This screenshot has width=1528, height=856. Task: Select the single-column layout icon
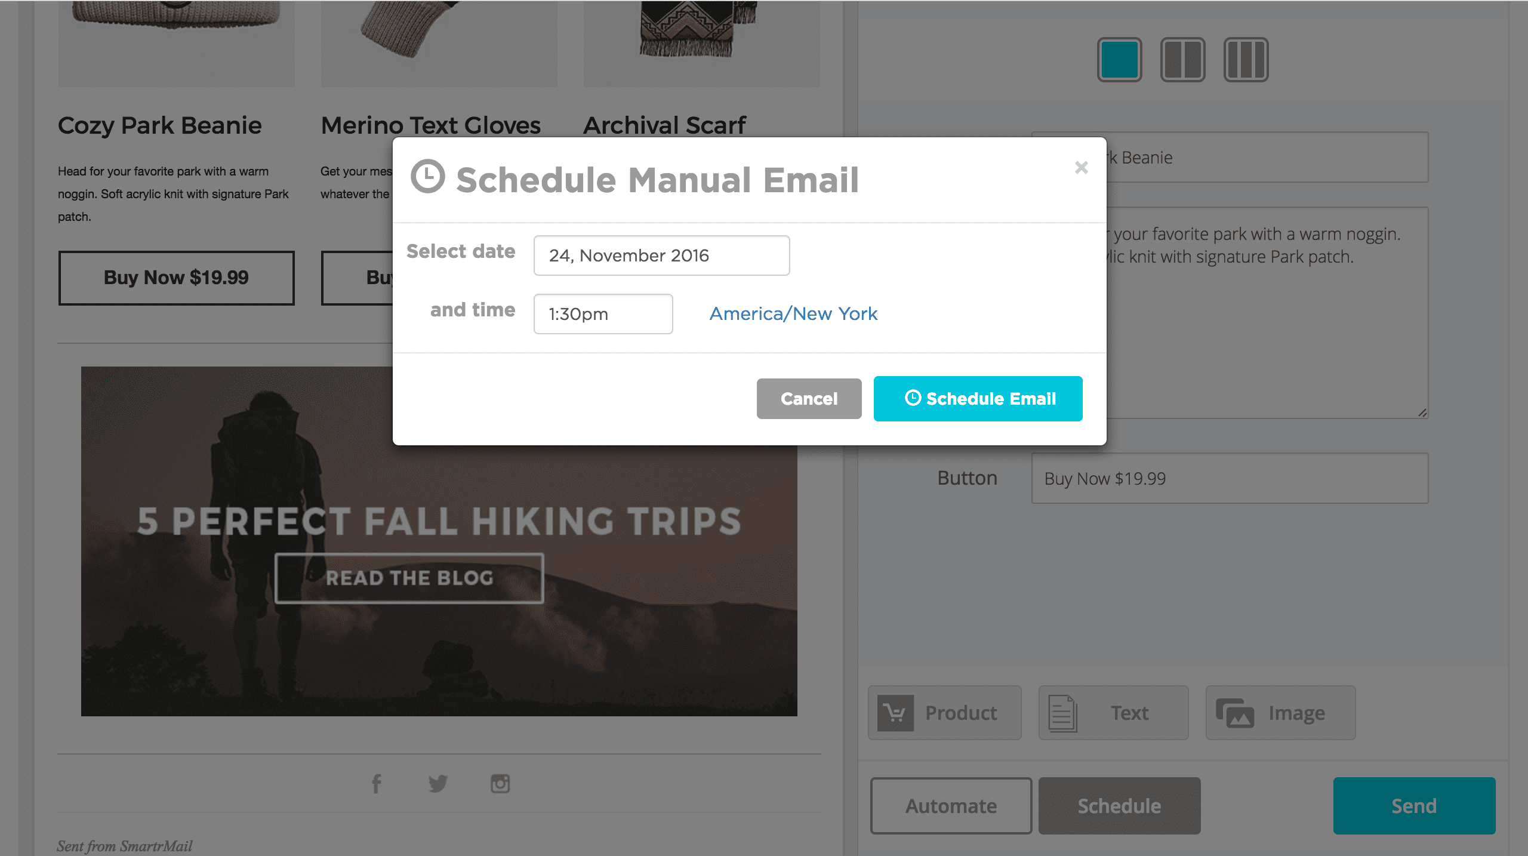(x=1119, y=60)
